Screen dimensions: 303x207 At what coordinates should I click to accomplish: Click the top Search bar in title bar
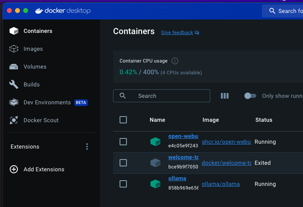tap(283, 11)
